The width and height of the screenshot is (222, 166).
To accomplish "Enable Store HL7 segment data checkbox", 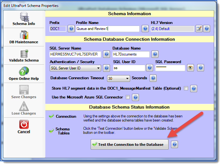I will pos(186,88).
